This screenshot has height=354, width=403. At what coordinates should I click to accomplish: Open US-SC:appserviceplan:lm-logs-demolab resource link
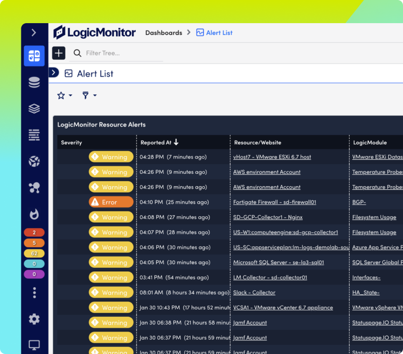(291, 247)
